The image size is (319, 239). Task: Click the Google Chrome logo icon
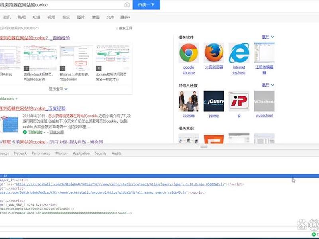(189, 53)
